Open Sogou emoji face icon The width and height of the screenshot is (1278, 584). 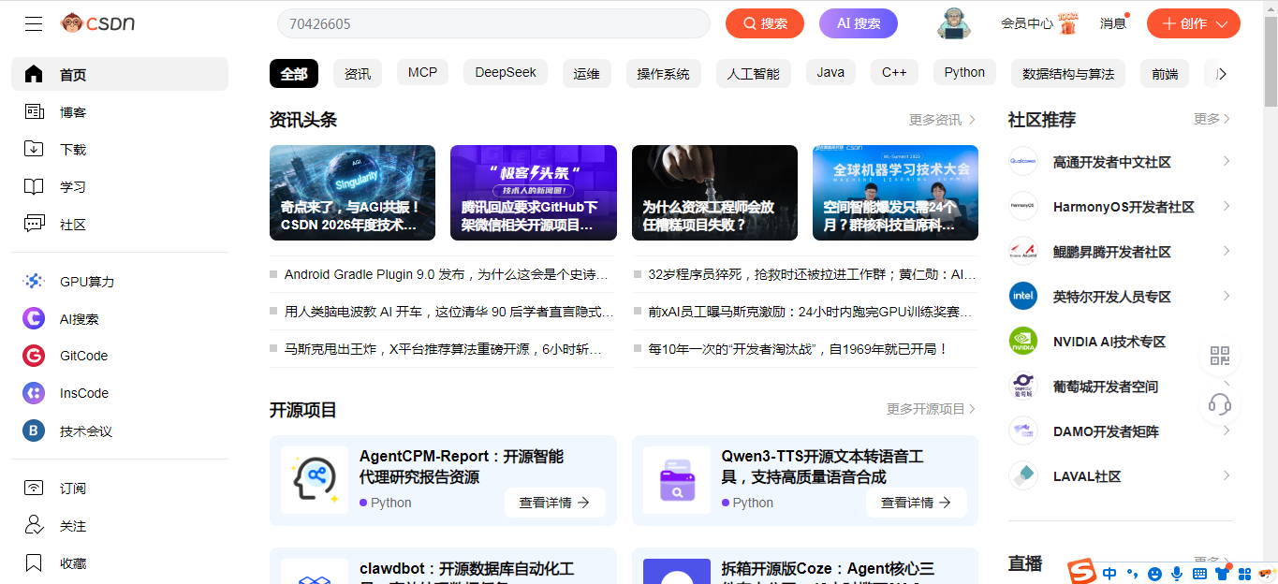click(x=1155, y=573)
